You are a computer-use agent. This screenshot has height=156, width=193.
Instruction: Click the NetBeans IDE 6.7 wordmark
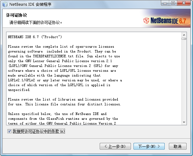(x=168, y=21)
